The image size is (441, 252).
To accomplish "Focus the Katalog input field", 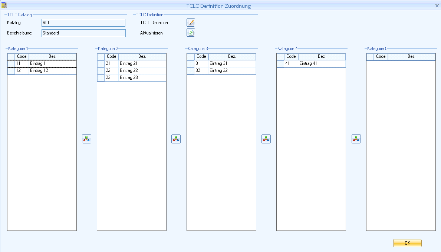I will point(83,23).
